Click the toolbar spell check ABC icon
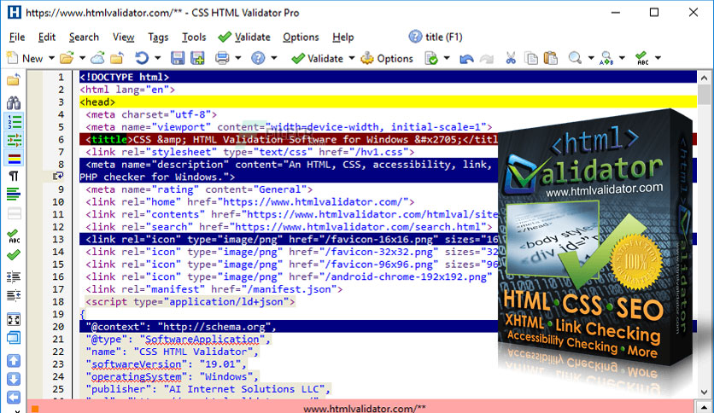The width and height of the screenshot is (714, 413). click(x=641, y=58)
